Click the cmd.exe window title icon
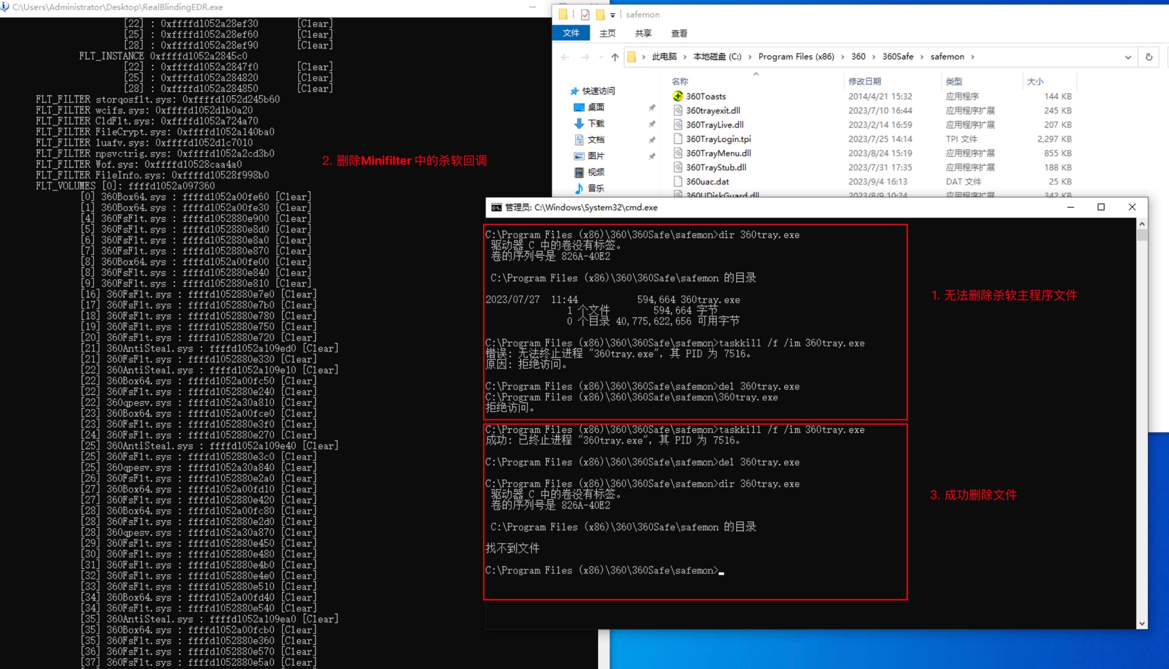 [x=496, y=208]
